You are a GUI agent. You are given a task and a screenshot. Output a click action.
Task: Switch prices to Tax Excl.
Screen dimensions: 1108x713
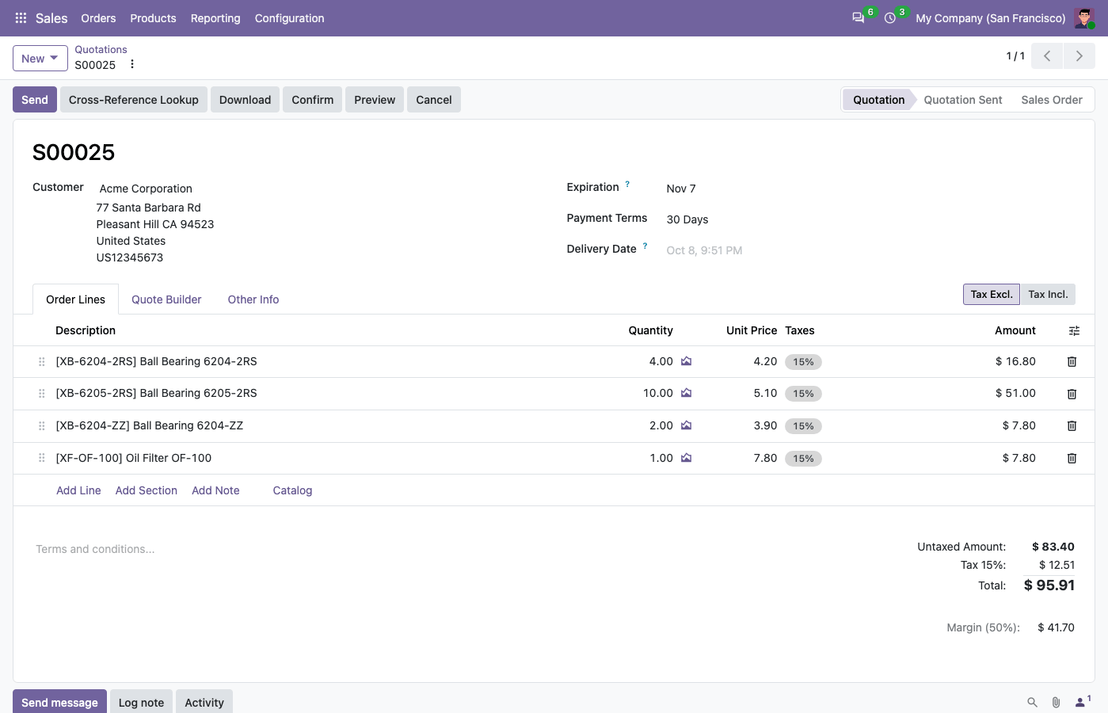click(x=992, y=294)
